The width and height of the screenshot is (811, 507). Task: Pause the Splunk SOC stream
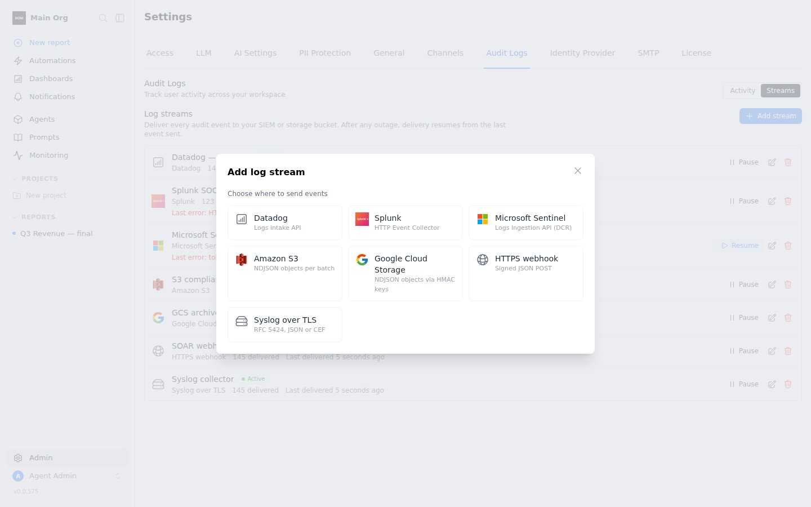(x=744, y=201)
